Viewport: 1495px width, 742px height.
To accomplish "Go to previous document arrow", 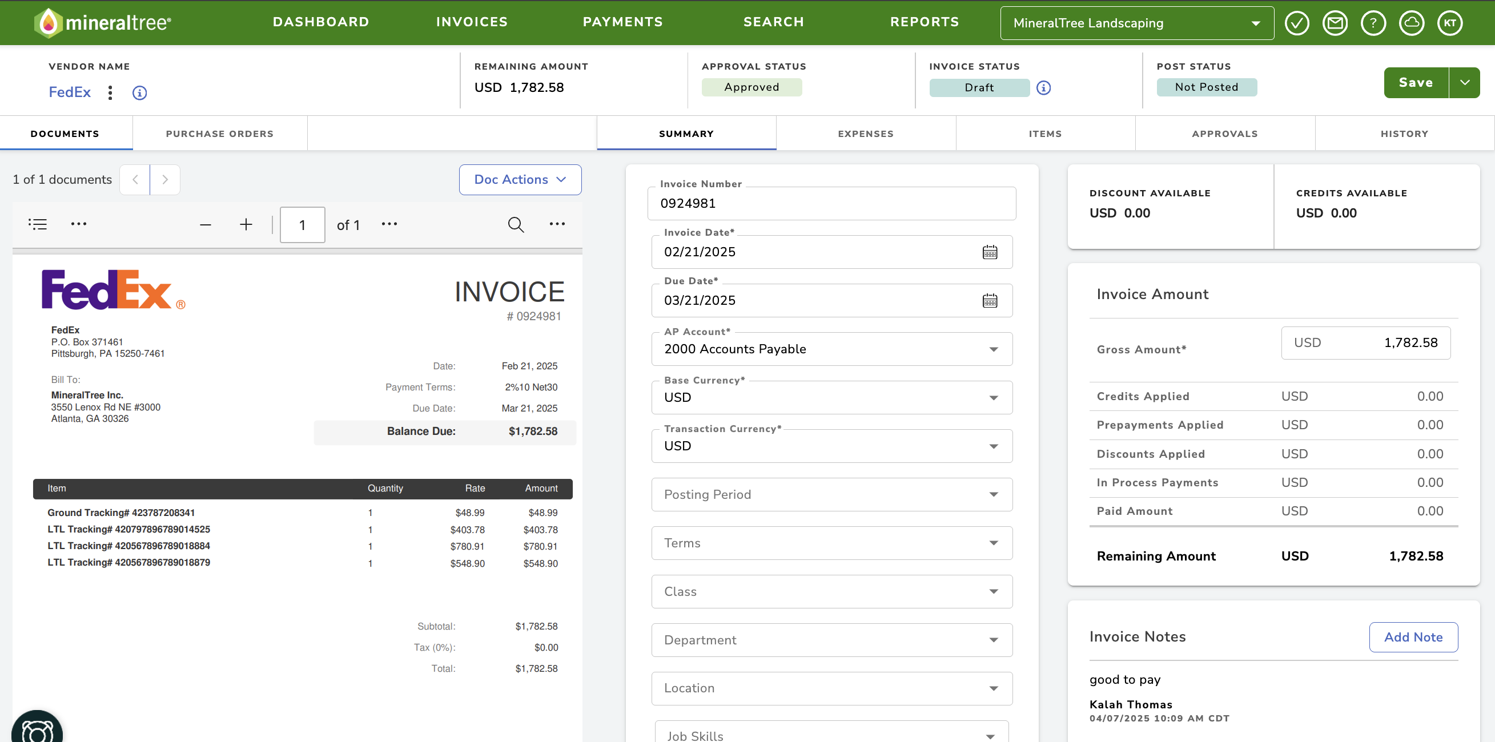I will (x=135, y=180).
